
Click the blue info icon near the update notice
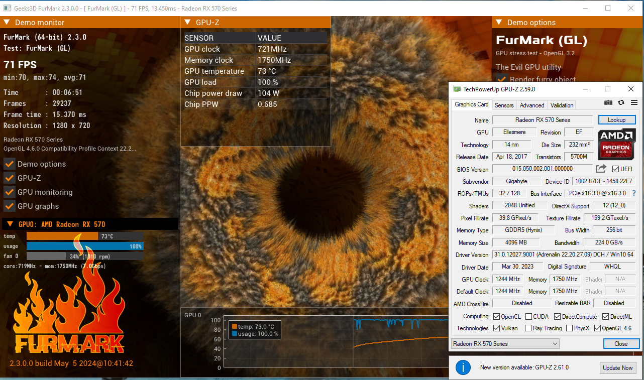point(463,367)
